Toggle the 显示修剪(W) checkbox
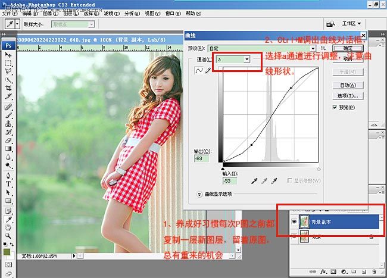 pos(290,180)
